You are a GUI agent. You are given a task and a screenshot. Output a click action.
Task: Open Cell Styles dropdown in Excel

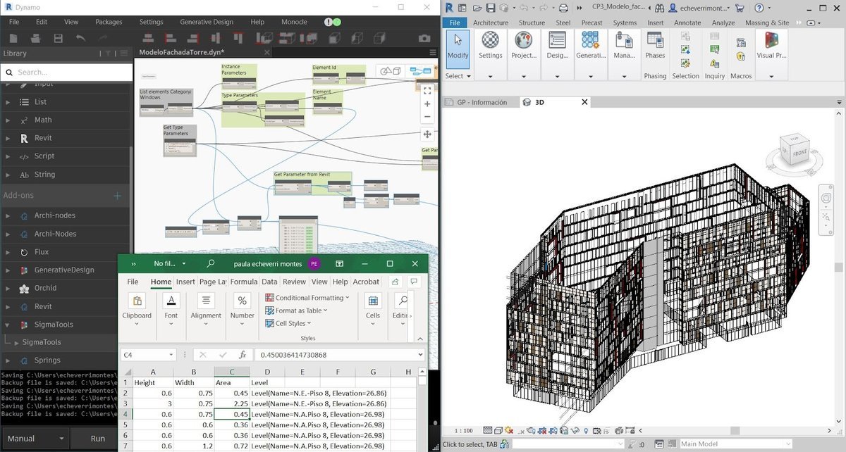(x=288, y=323)
